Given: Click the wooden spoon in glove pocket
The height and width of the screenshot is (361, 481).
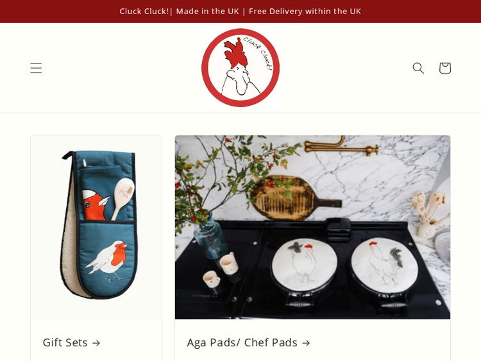Looking at the screenshot, I should (122, 198).
